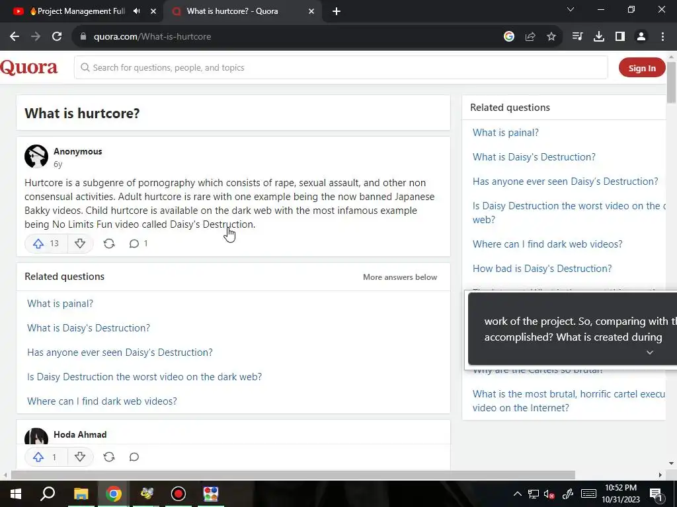This screenshot has width=677, height=507.
Task: Click the Chrome taskbar icon
Action: (114, 494)
